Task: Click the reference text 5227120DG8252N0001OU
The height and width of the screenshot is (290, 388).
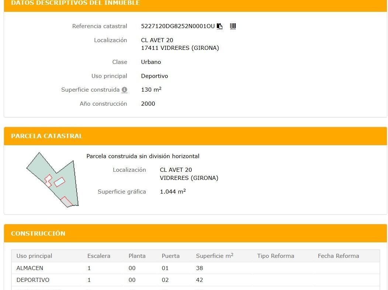Action: [178, 26]
